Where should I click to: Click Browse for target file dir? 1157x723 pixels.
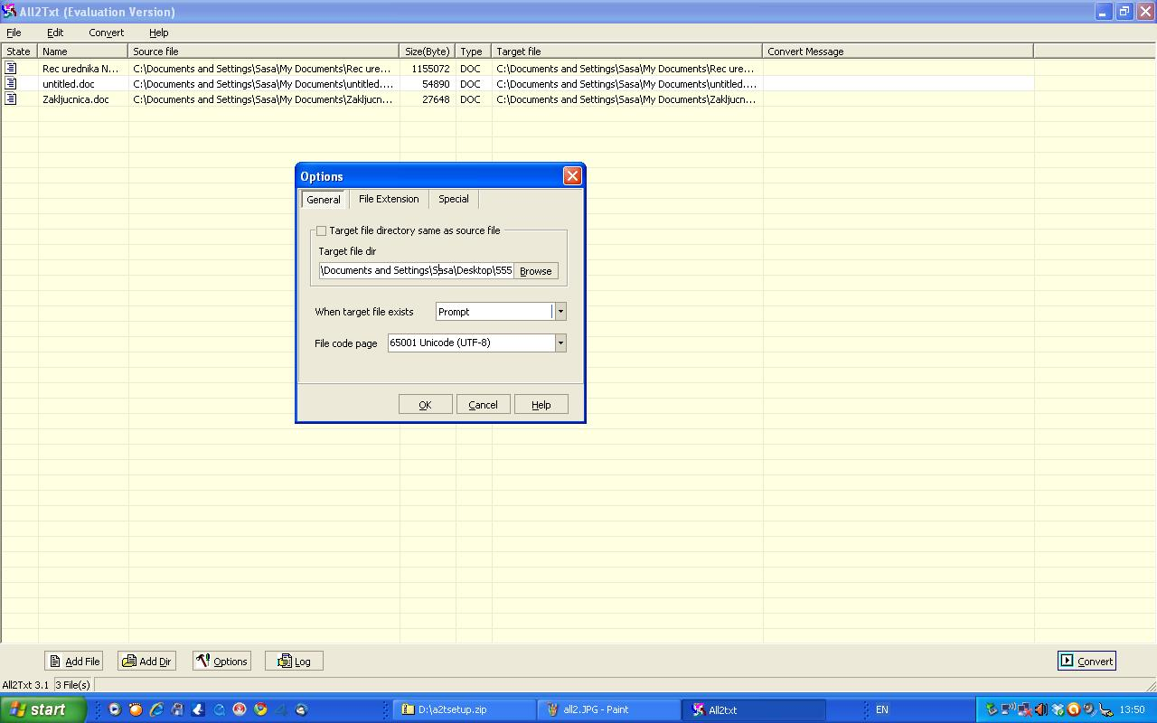535,271
